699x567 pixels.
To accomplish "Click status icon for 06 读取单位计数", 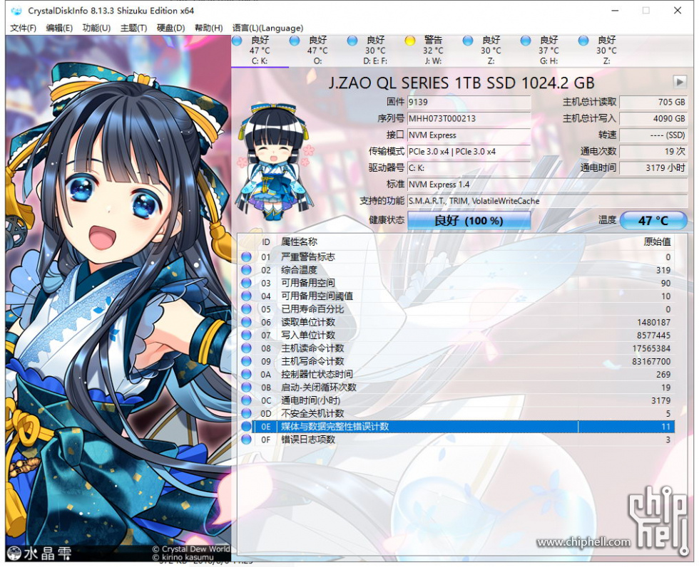I will [246, 322].
